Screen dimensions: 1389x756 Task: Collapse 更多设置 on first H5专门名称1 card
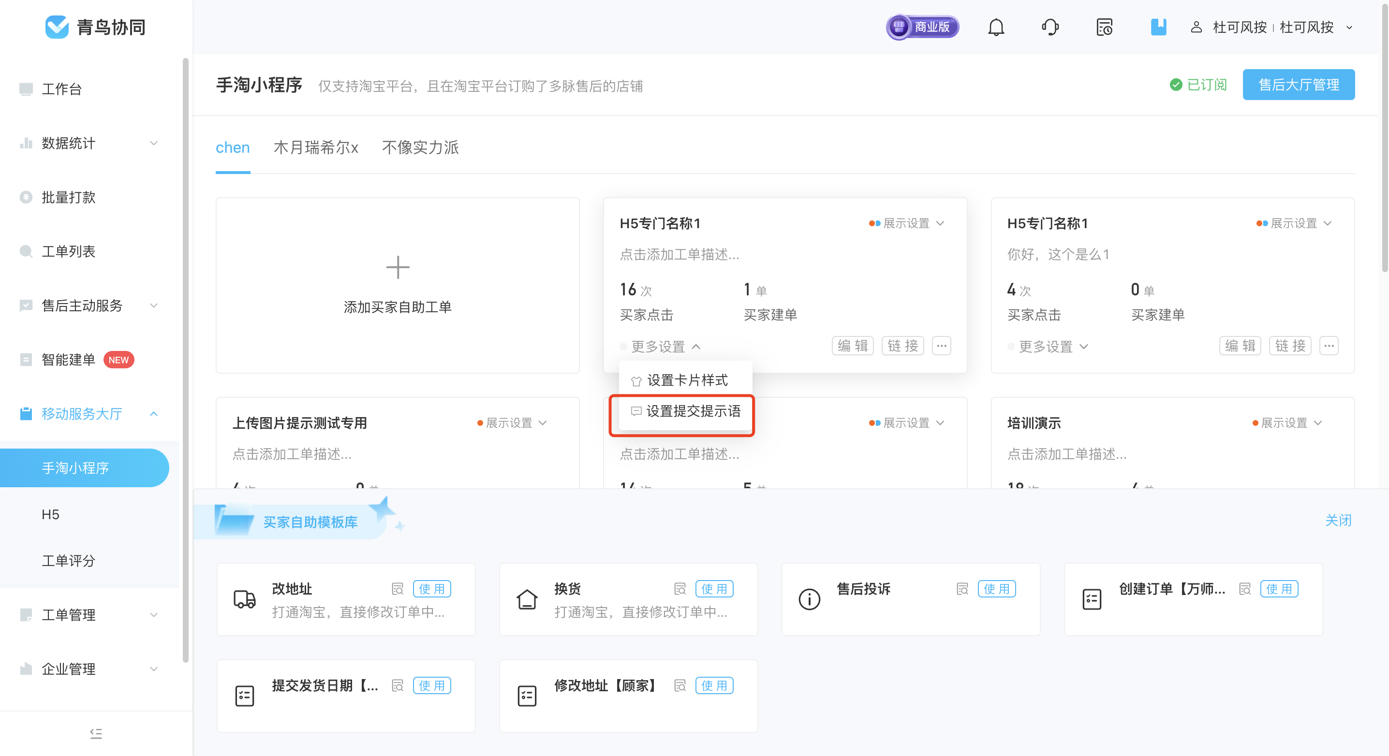[x=661, y=347]
